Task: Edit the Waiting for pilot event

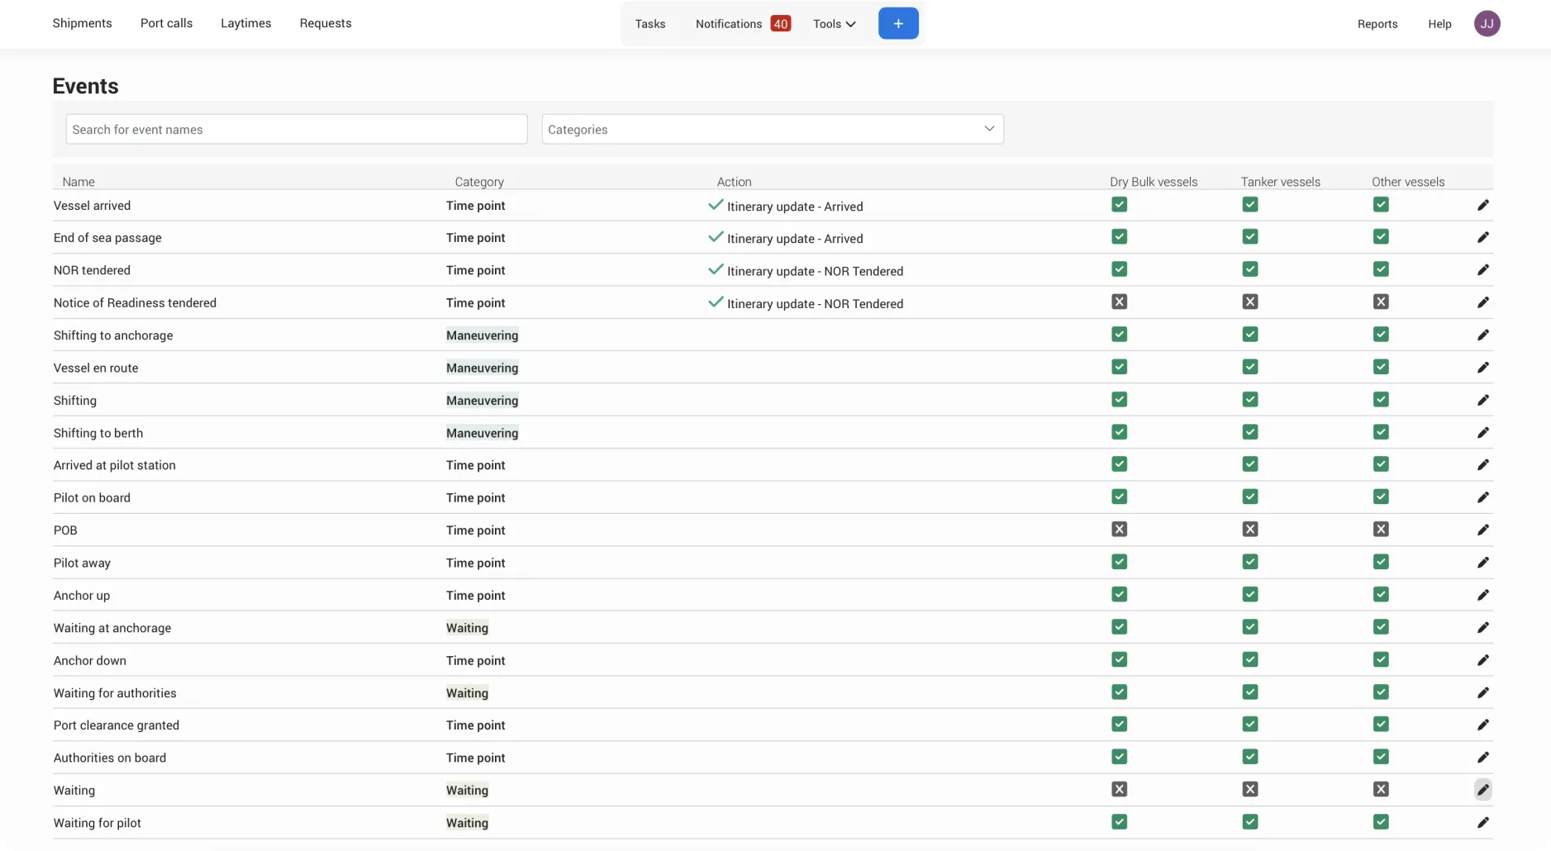Action: (1483, 823)
